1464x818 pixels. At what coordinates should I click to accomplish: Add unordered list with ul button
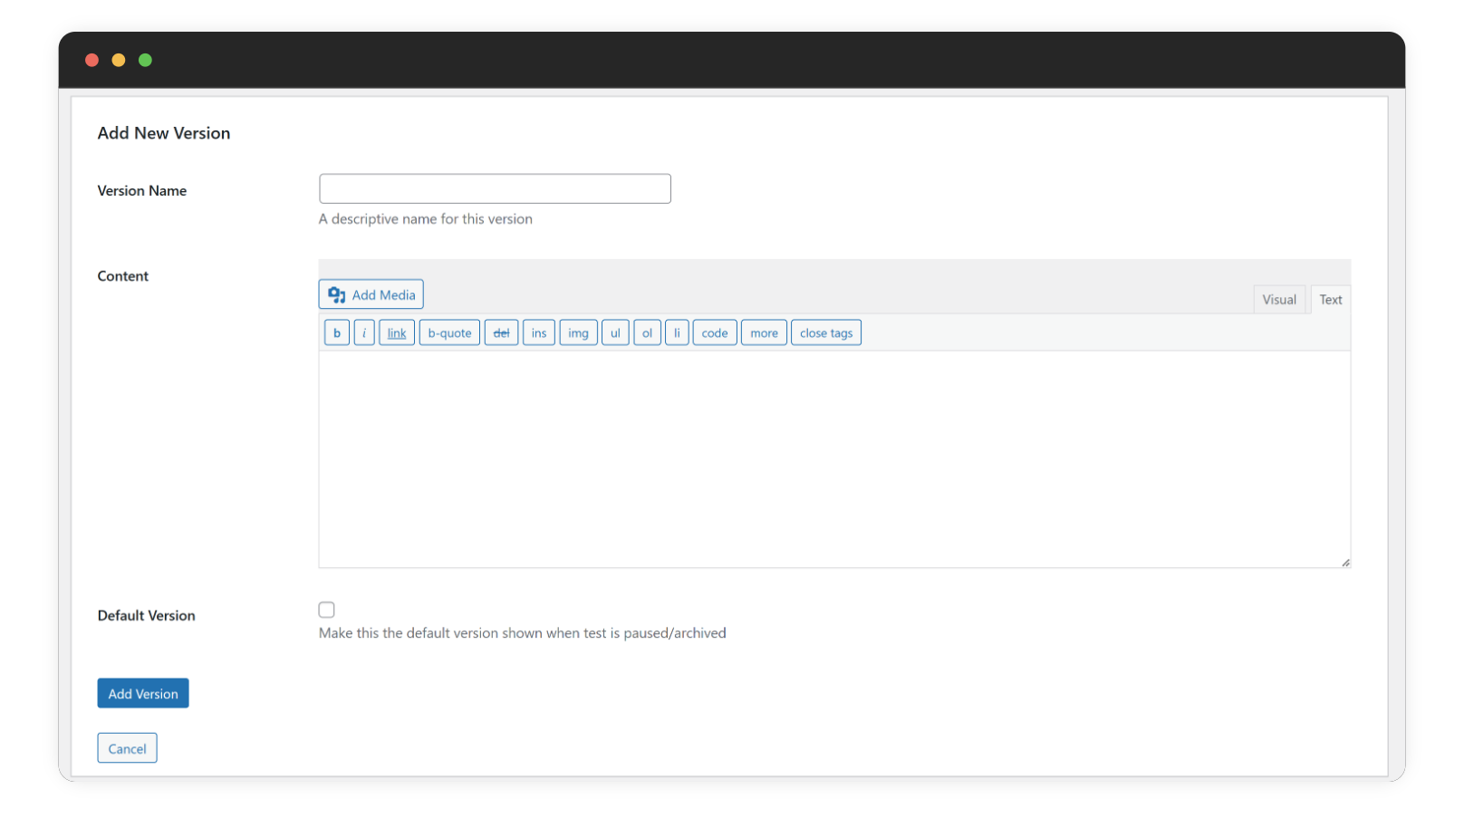point(615,332)
